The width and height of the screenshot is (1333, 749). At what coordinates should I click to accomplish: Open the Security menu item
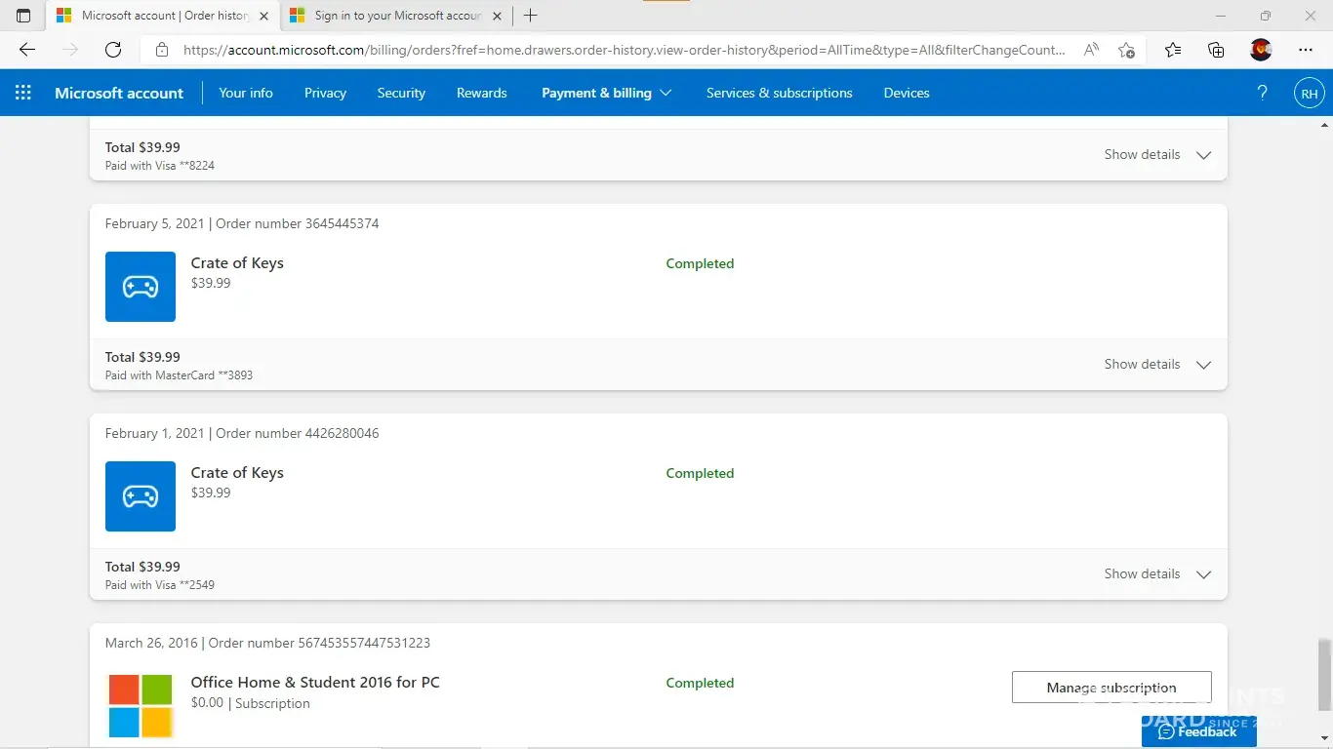pyautogui.click(x=401, y=93)
